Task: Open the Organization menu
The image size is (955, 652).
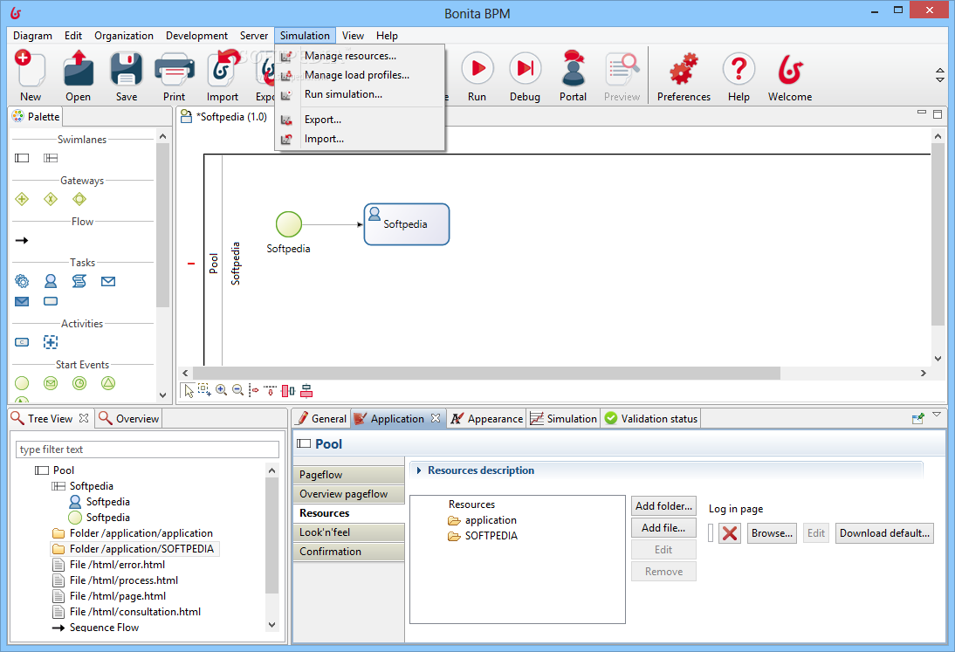Action: pyautogui.click(x=124, y=35)
